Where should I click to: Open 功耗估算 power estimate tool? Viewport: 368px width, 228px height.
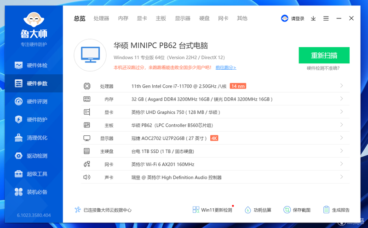[258, 210]
